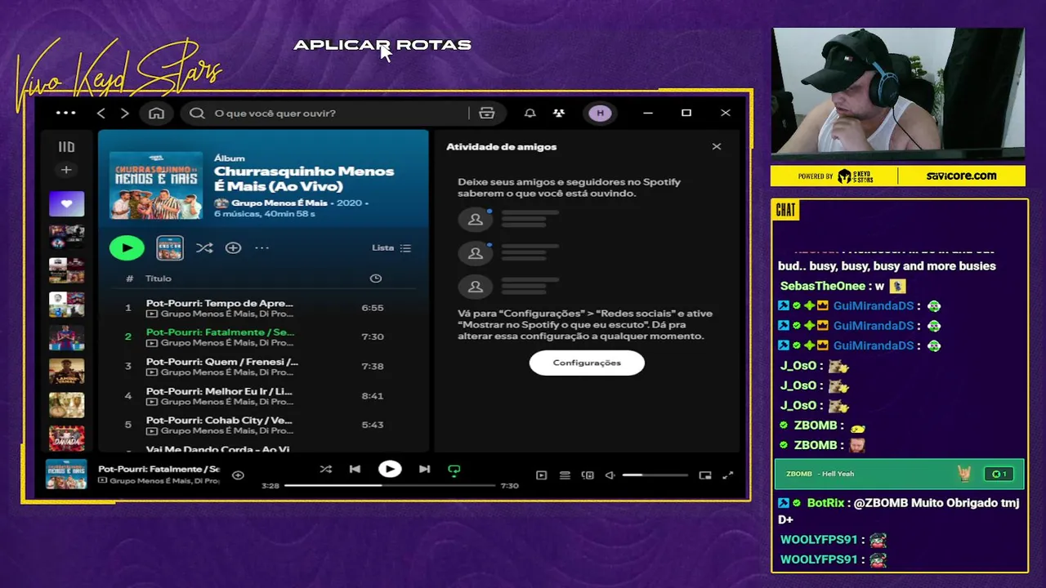Select track 'Pot-Pourri: Quem / Frenesi /...'
Image resolution: width=1046 pixels, height=588 pixels.
(x=261, y=366)
